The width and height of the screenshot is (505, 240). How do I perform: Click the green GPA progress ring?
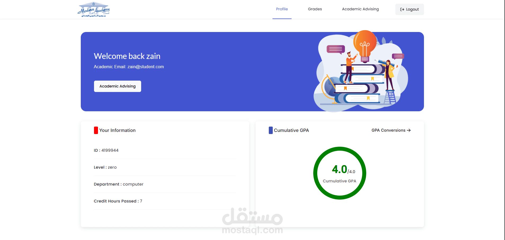[340, 173]
